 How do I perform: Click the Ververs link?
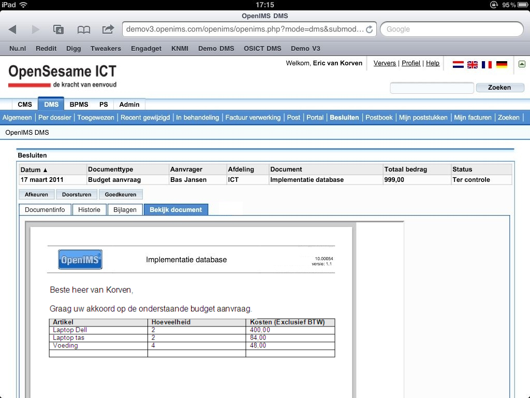click(x=385, y=63)
